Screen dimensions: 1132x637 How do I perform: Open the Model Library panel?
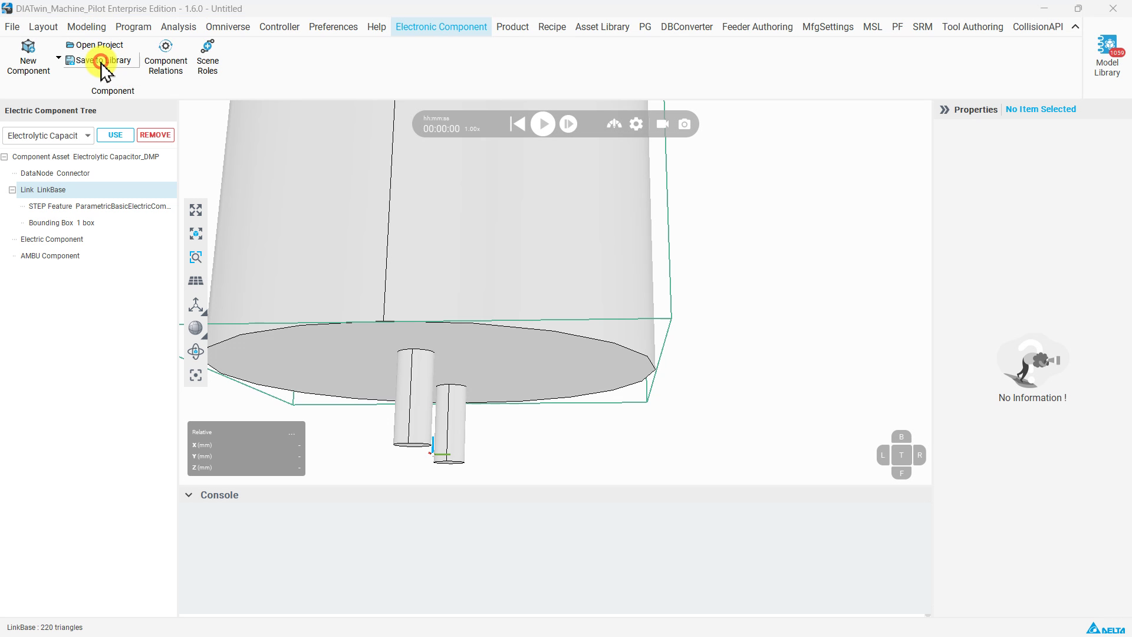coord(1107,56)
